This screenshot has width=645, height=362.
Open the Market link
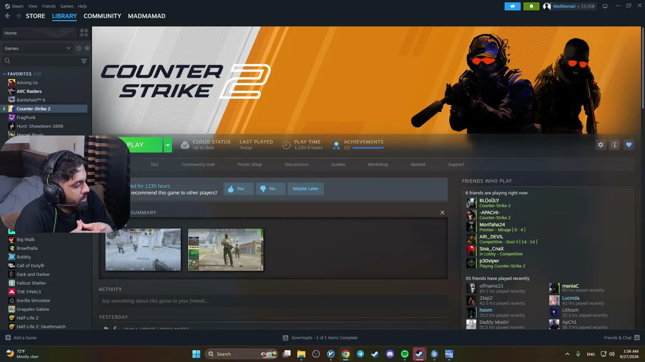(418, 164)
